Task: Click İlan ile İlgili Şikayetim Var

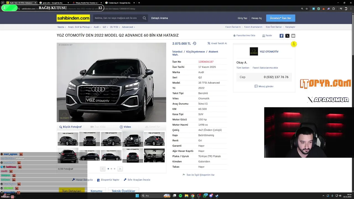Action: pos(199,175)
